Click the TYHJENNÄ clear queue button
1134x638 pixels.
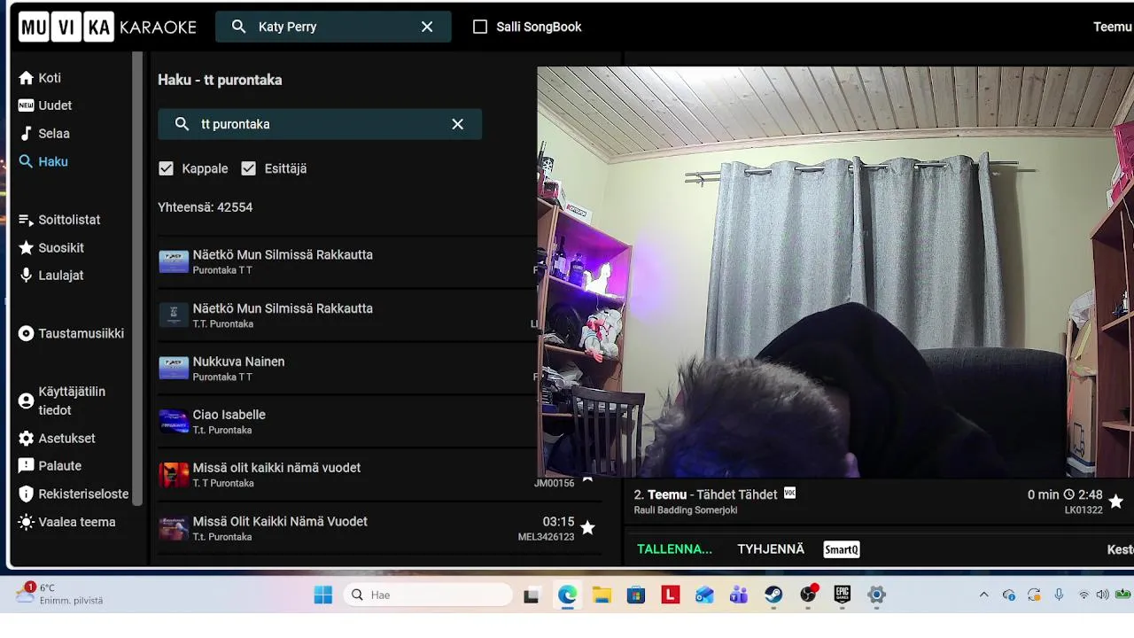coord(771,549)
